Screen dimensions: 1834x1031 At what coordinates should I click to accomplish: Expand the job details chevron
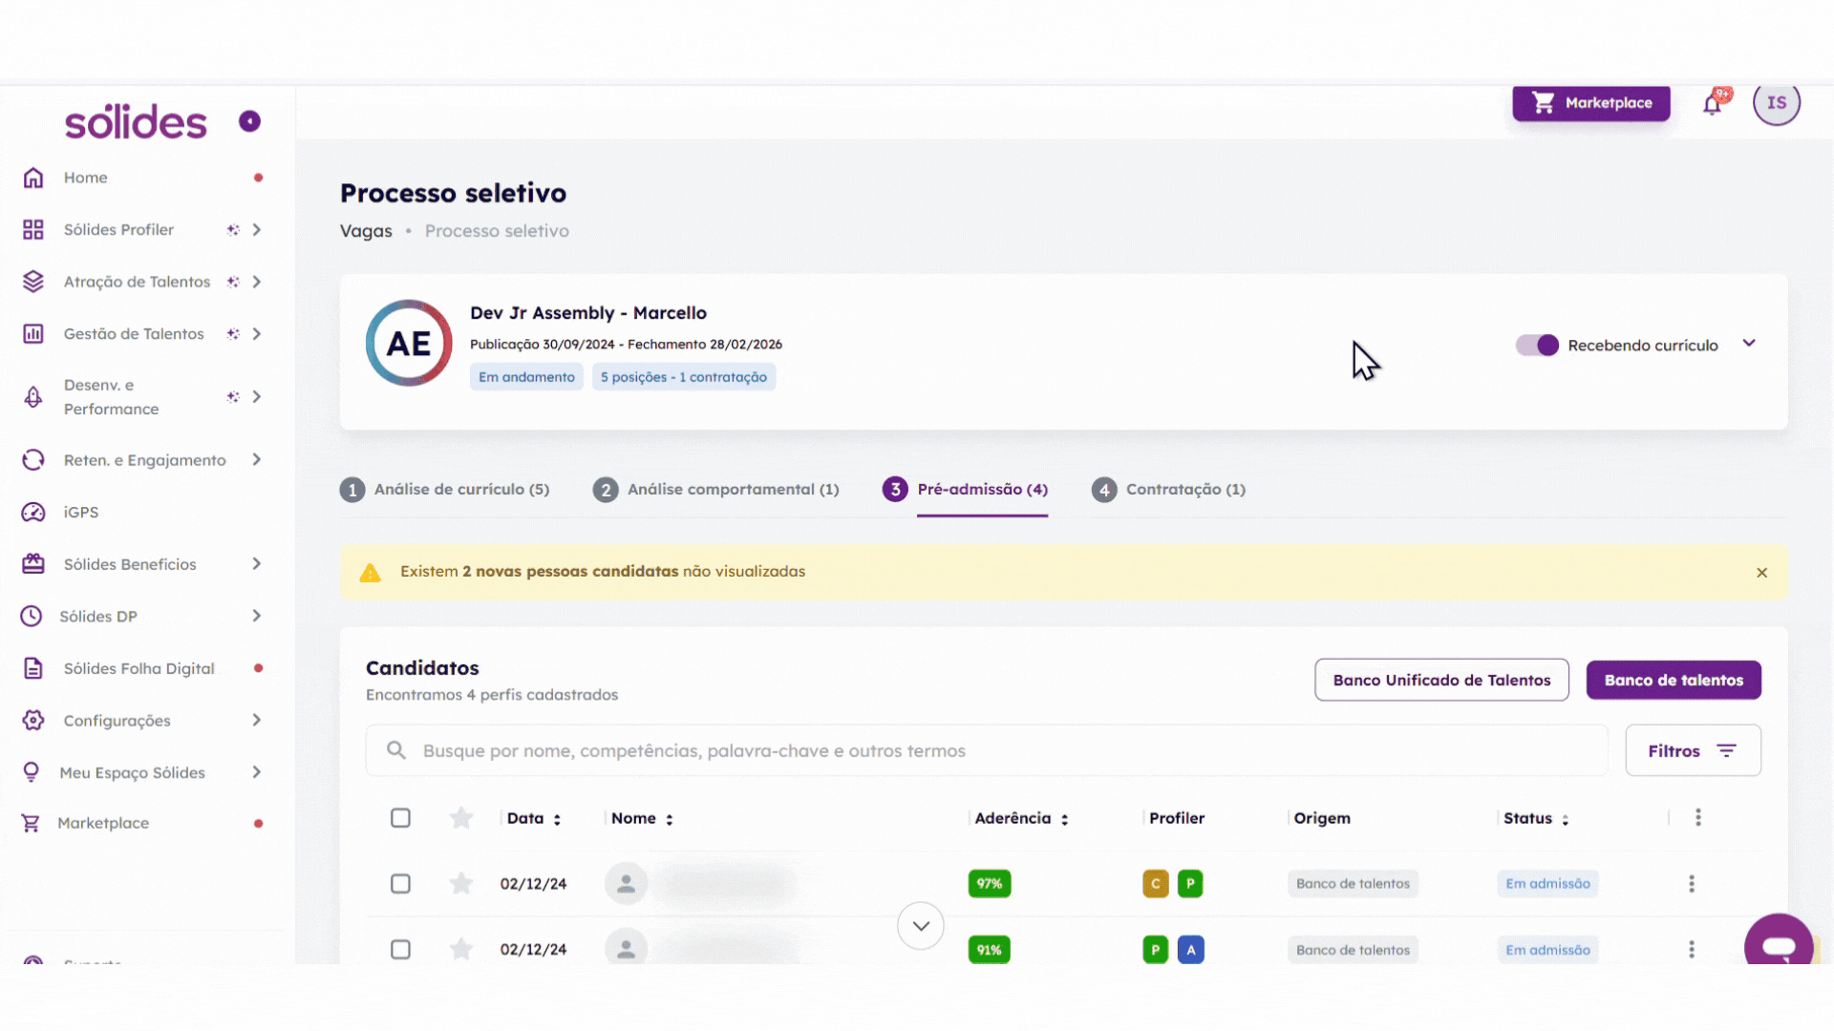[1749, 344]
